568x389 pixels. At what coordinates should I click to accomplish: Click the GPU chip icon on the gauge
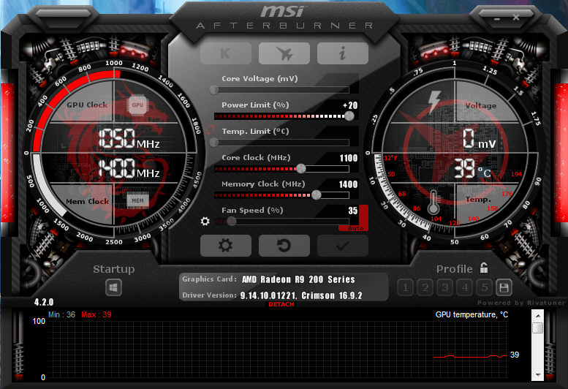coord(137,105)
